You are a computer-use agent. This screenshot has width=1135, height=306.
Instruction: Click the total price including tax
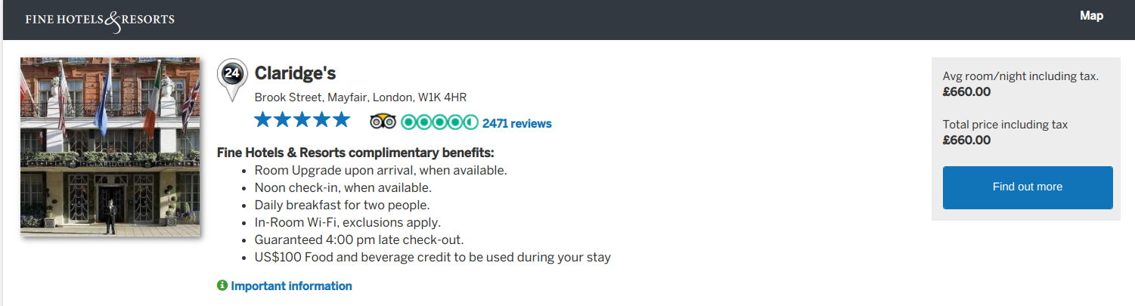[966, 141]
